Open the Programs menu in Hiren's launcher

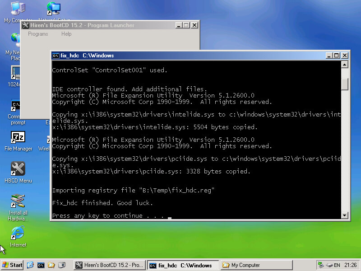(38, 34)
